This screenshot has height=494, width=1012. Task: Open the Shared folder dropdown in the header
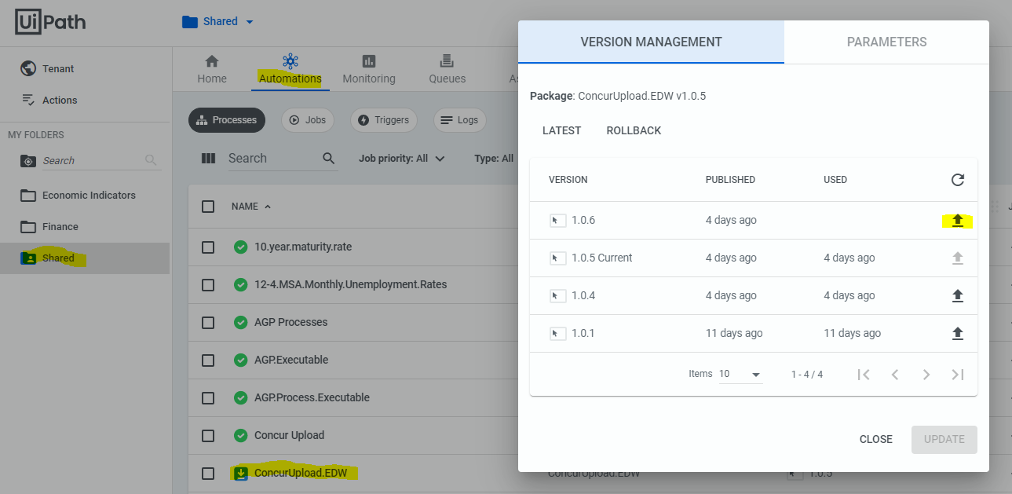coord(218,21)
